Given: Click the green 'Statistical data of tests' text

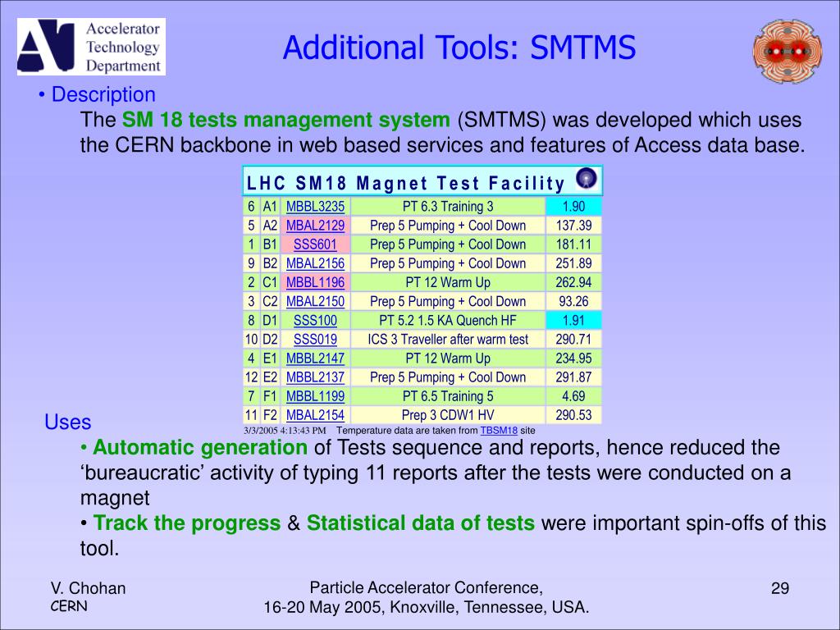Looking at the screenshot, I should click(x=421, y=523).
